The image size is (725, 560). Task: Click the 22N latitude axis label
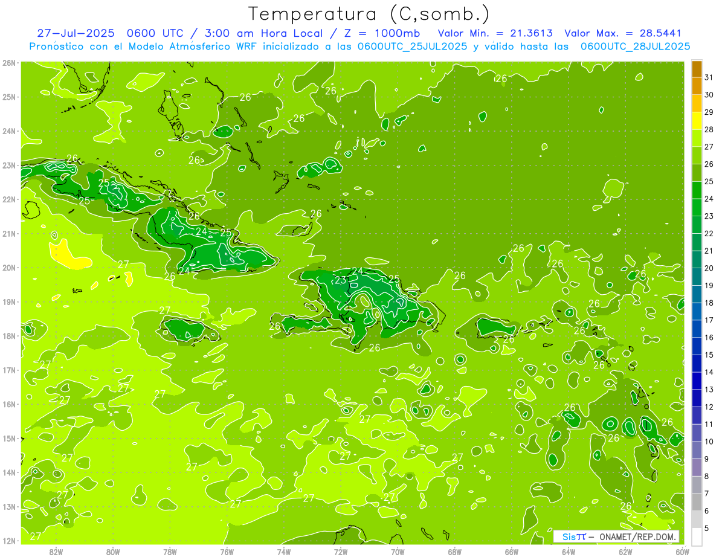click(x=9, y=199)
